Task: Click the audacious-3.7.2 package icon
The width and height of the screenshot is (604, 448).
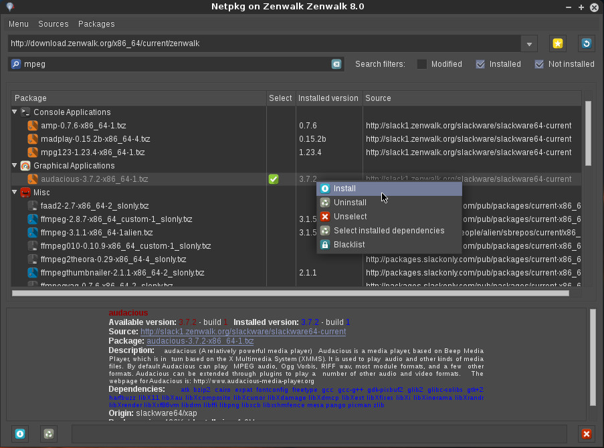Action: (x=33, y=179)
